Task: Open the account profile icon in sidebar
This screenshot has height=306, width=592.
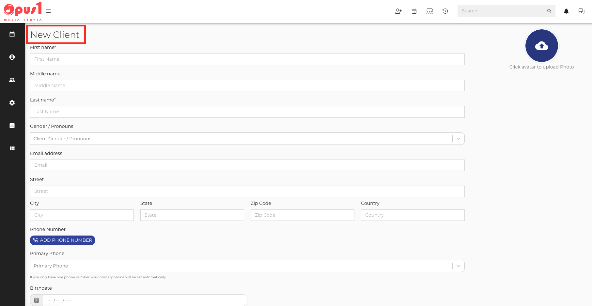Action: (12, 57)
